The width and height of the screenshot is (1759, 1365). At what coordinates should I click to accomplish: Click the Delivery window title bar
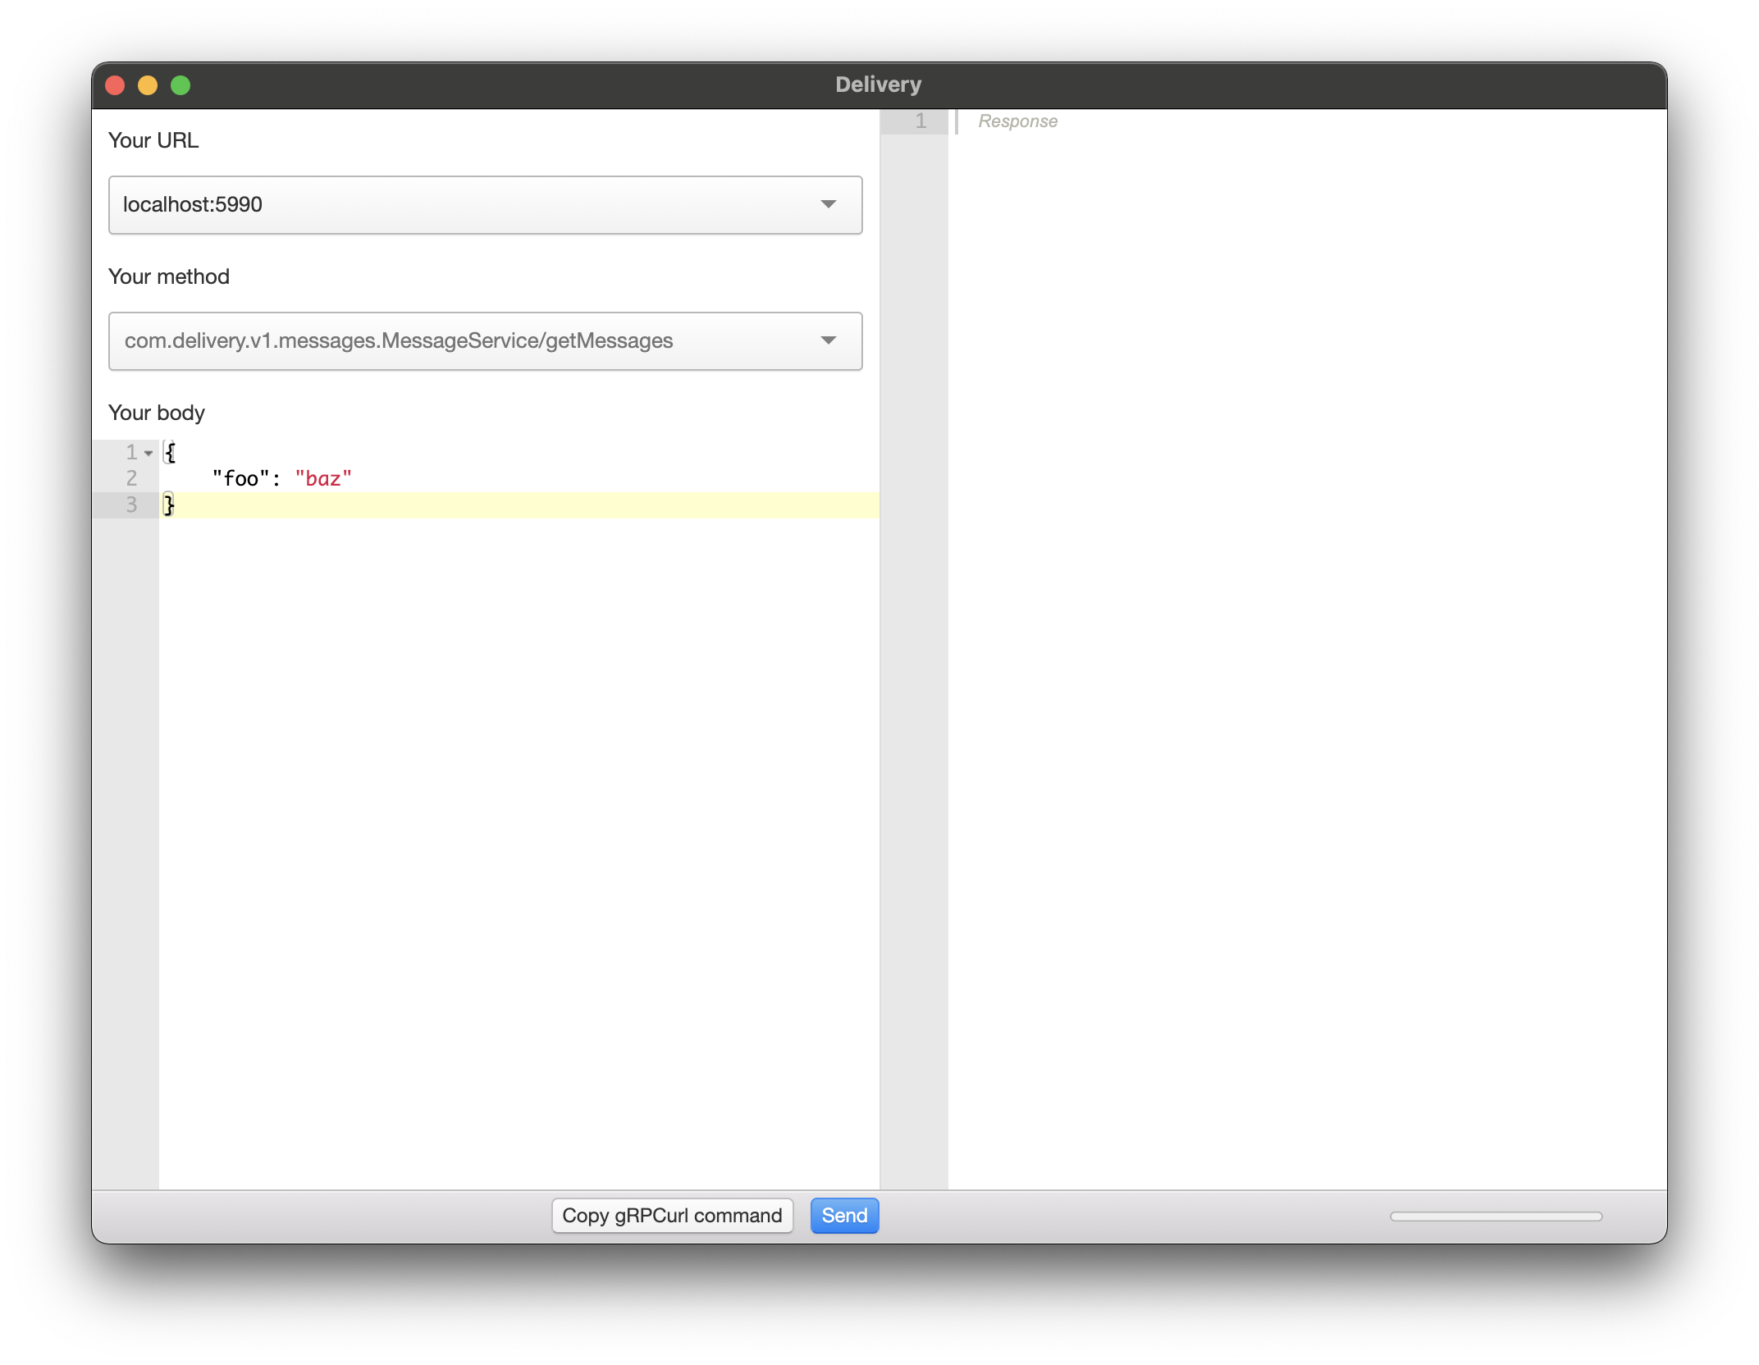point(878,84)
